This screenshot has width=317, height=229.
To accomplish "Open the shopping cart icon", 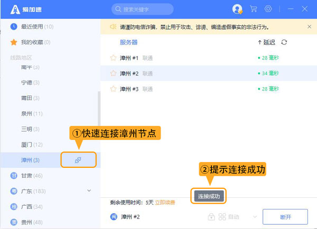I will point(253,9).
